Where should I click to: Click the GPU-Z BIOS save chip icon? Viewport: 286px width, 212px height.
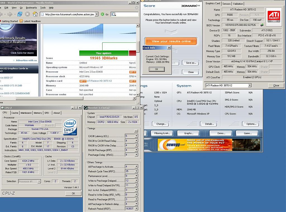click(x=262, y=25)
